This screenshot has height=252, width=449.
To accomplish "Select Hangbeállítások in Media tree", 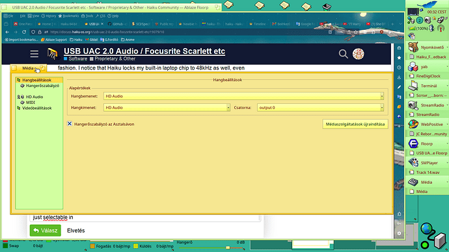I will 36,80.
